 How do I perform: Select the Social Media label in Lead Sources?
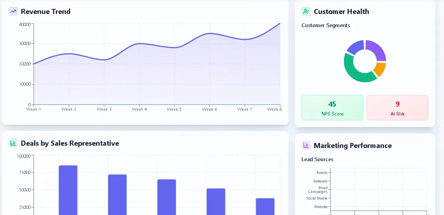(x=317, y=198)
